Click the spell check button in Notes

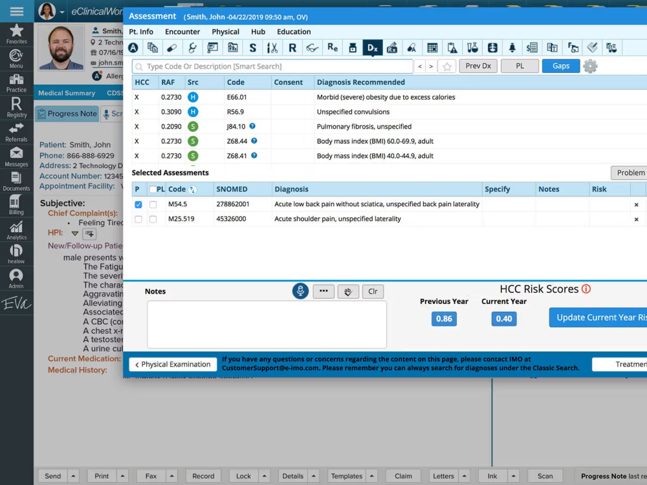348,292
